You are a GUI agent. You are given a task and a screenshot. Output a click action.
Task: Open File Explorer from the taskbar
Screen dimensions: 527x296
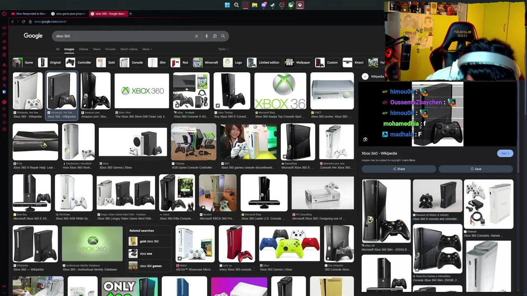point(254,5)
